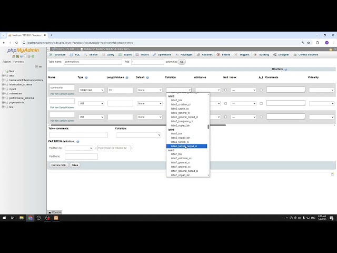Open browser extensions puzzle icon
337x253 pixels.
317,43
